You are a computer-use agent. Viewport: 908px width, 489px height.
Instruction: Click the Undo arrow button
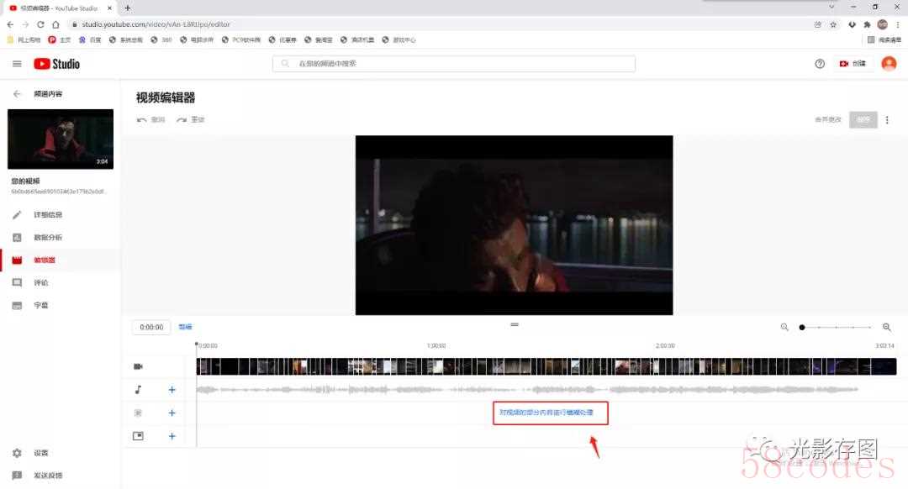pyautogui.click(x=150, y=120)
